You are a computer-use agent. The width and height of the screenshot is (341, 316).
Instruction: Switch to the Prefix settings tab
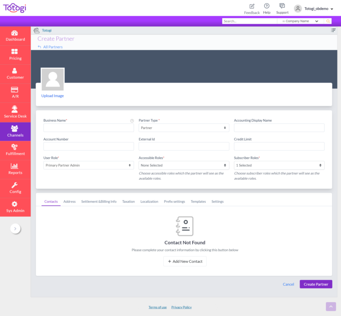(x=174, y=201)
